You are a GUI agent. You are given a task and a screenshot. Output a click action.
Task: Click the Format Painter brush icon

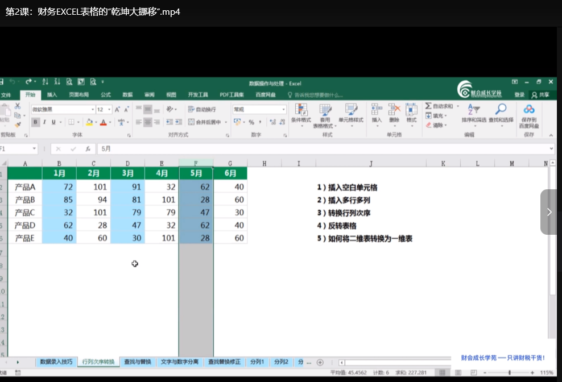coord(18,124)
